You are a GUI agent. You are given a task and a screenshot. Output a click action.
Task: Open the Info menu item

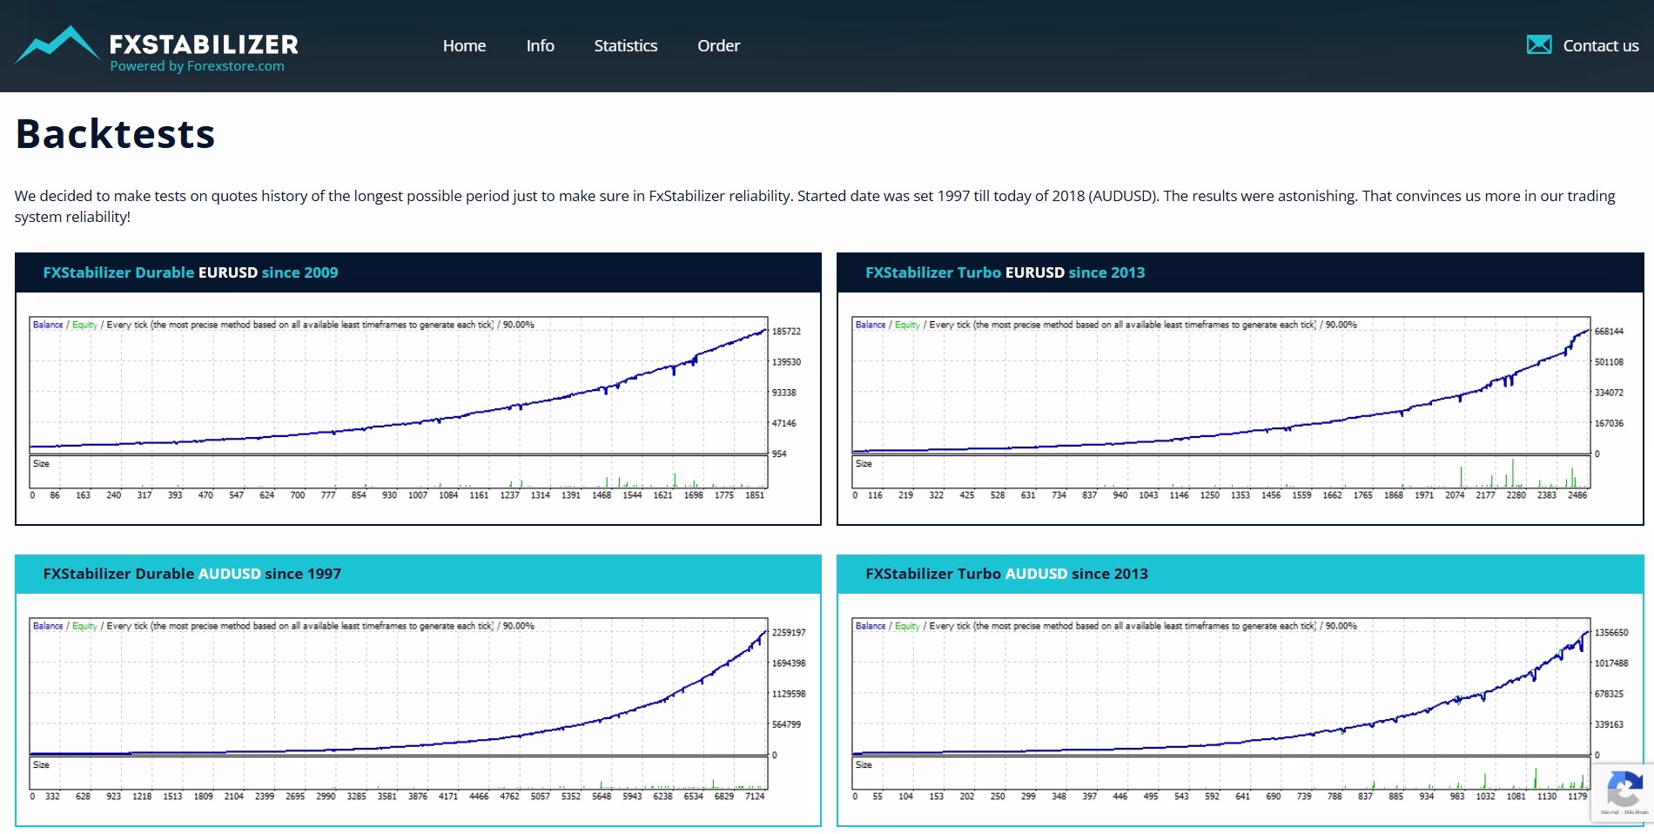click(540, 45)
